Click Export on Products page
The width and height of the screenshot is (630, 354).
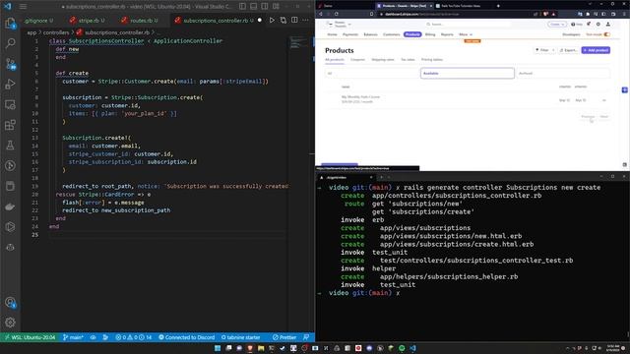coord(568,50)
